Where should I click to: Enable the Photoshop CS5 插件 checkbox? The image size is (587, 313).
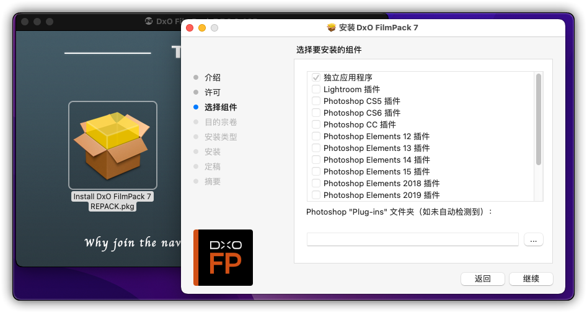point(316,101)
